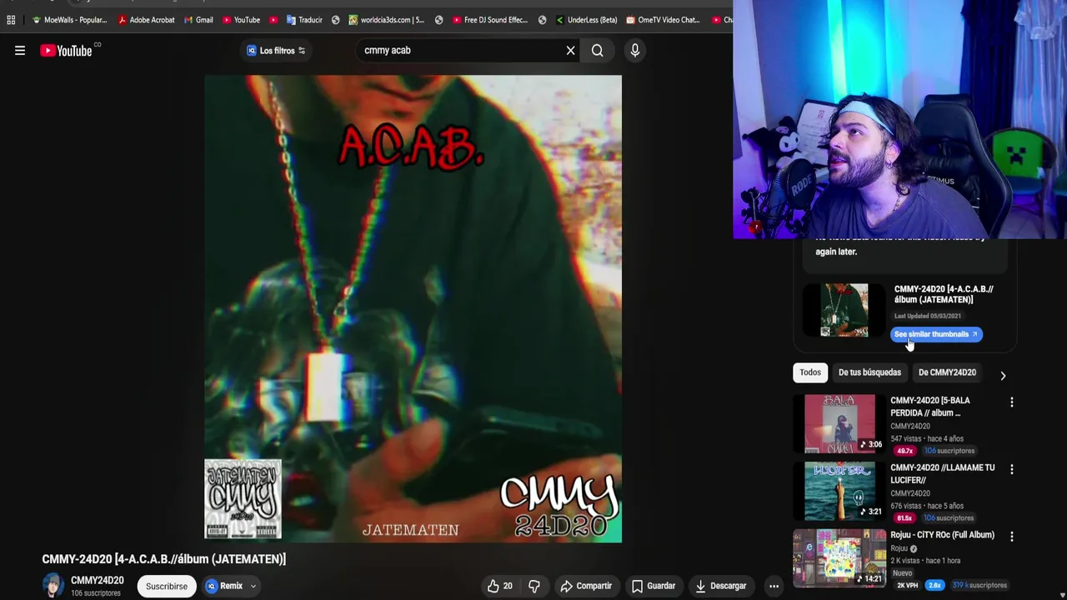
Task: Open the Los filtros extension button
Action: tap(276, 51)
